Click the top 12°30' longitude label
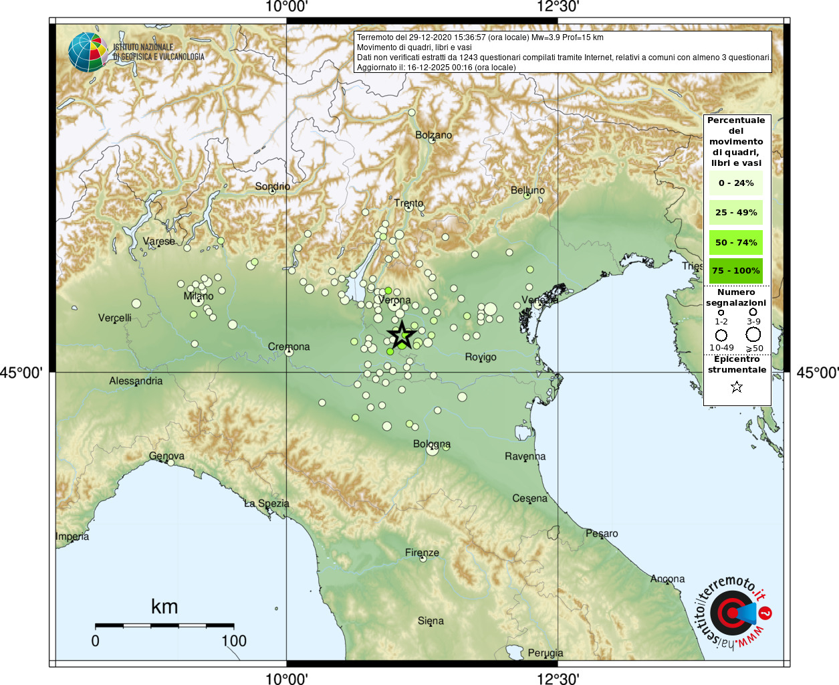Image resolution: width=839 pixels, height=685 pixels. (558, 7)
